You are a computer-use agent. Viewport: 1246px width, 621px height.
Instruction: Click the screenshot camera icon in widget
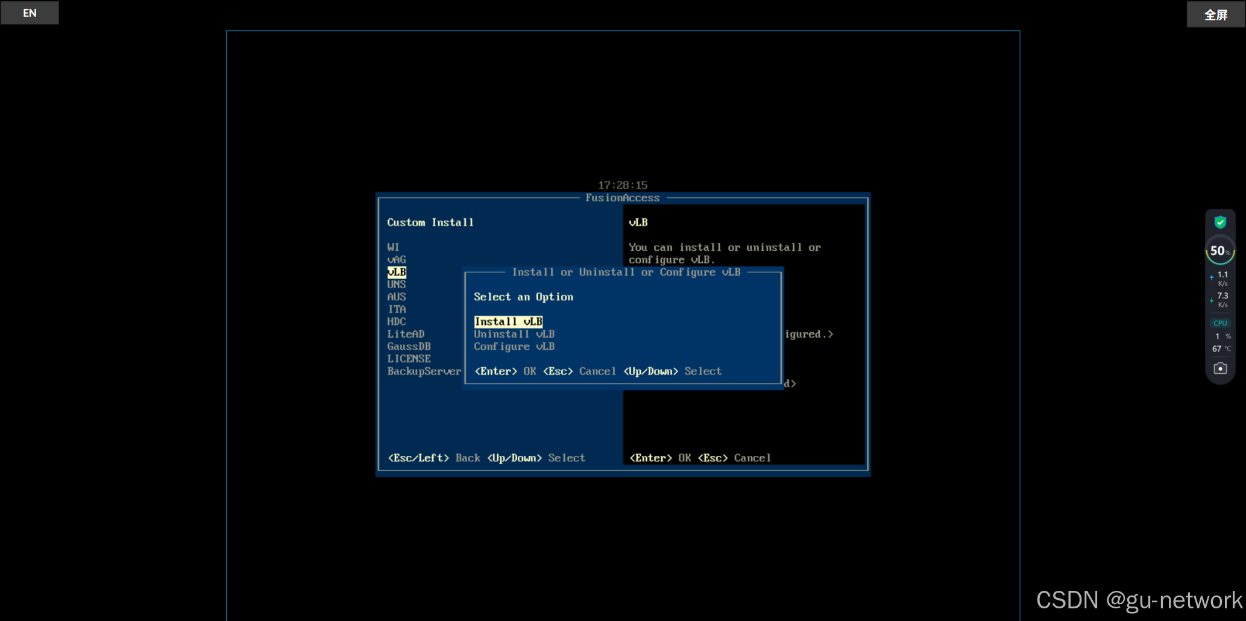(1220, 368)
